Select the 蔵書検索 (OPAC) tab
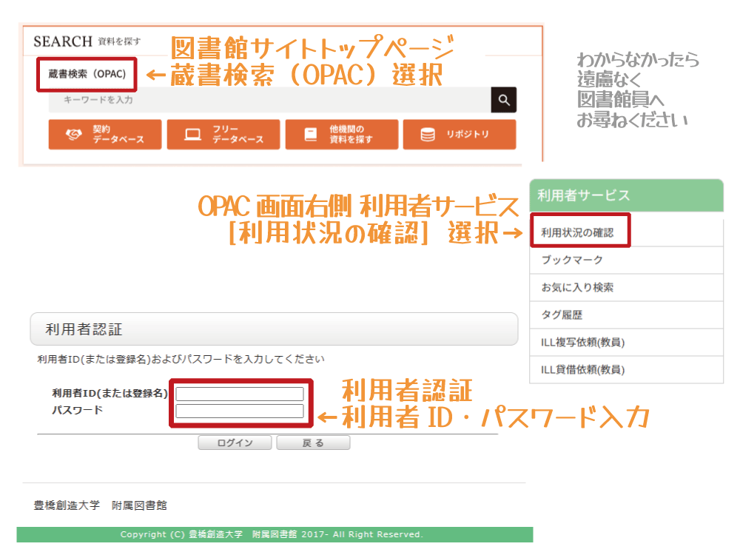The image size is (740, 555). [87, 75]
